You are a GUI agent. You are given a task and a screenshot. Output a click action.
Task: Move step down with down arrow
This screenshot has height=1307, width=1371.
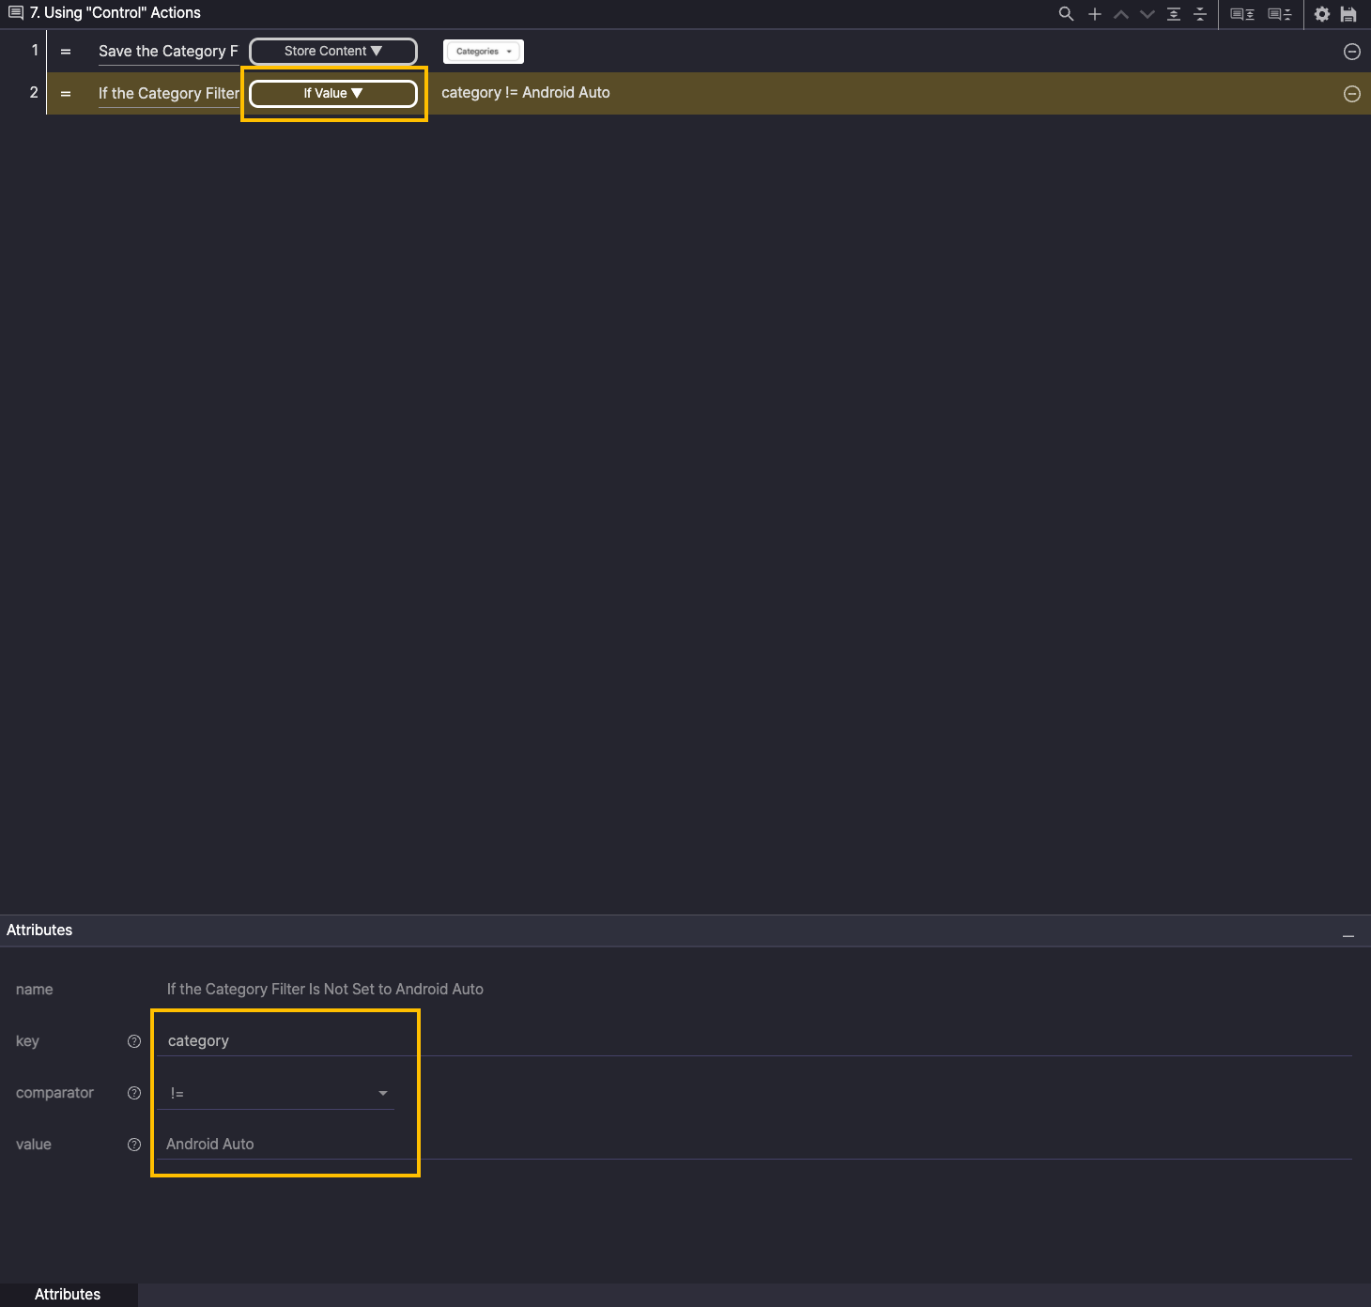tap(1147, 14)
